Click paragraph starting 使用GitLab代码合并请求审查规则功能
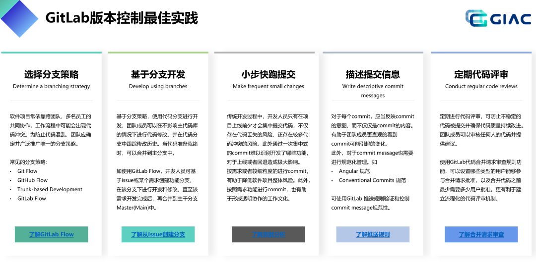 coord(480,180)
